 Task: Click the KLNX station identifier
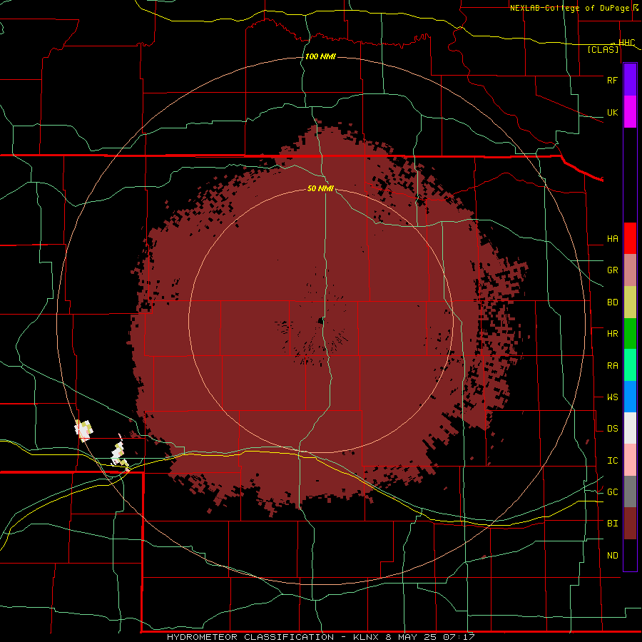367,637
